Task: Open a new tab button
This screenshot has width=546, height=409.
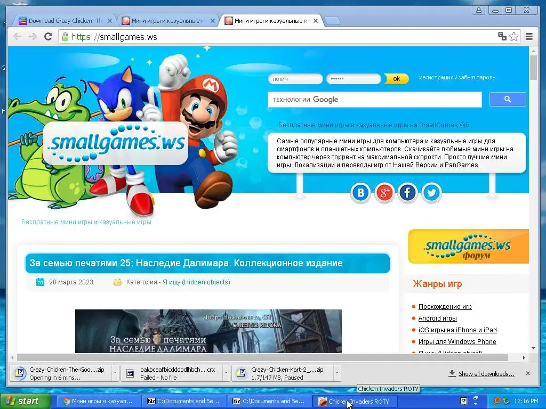Action: pyautogui.click(x=333, y=21)
